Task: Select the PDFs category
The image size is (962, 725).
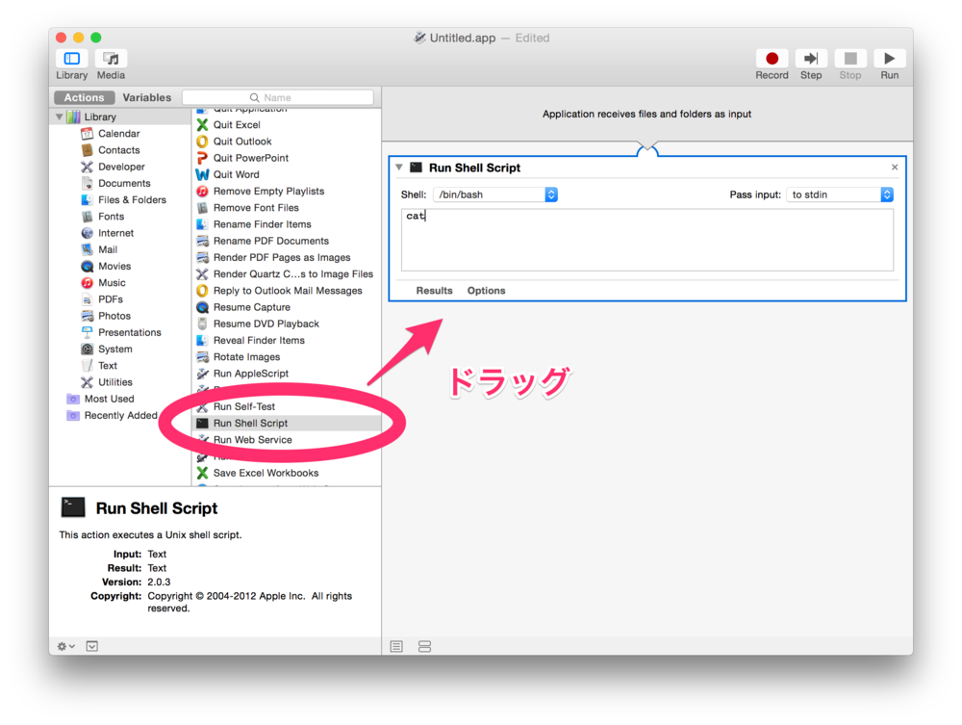Action: pos(111,299)
